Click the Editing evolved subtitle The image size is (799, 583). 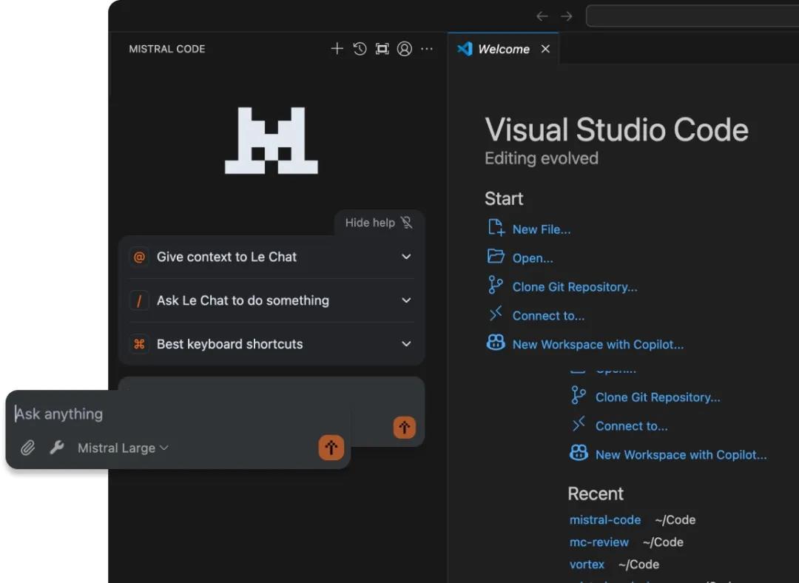click(541, 158)
